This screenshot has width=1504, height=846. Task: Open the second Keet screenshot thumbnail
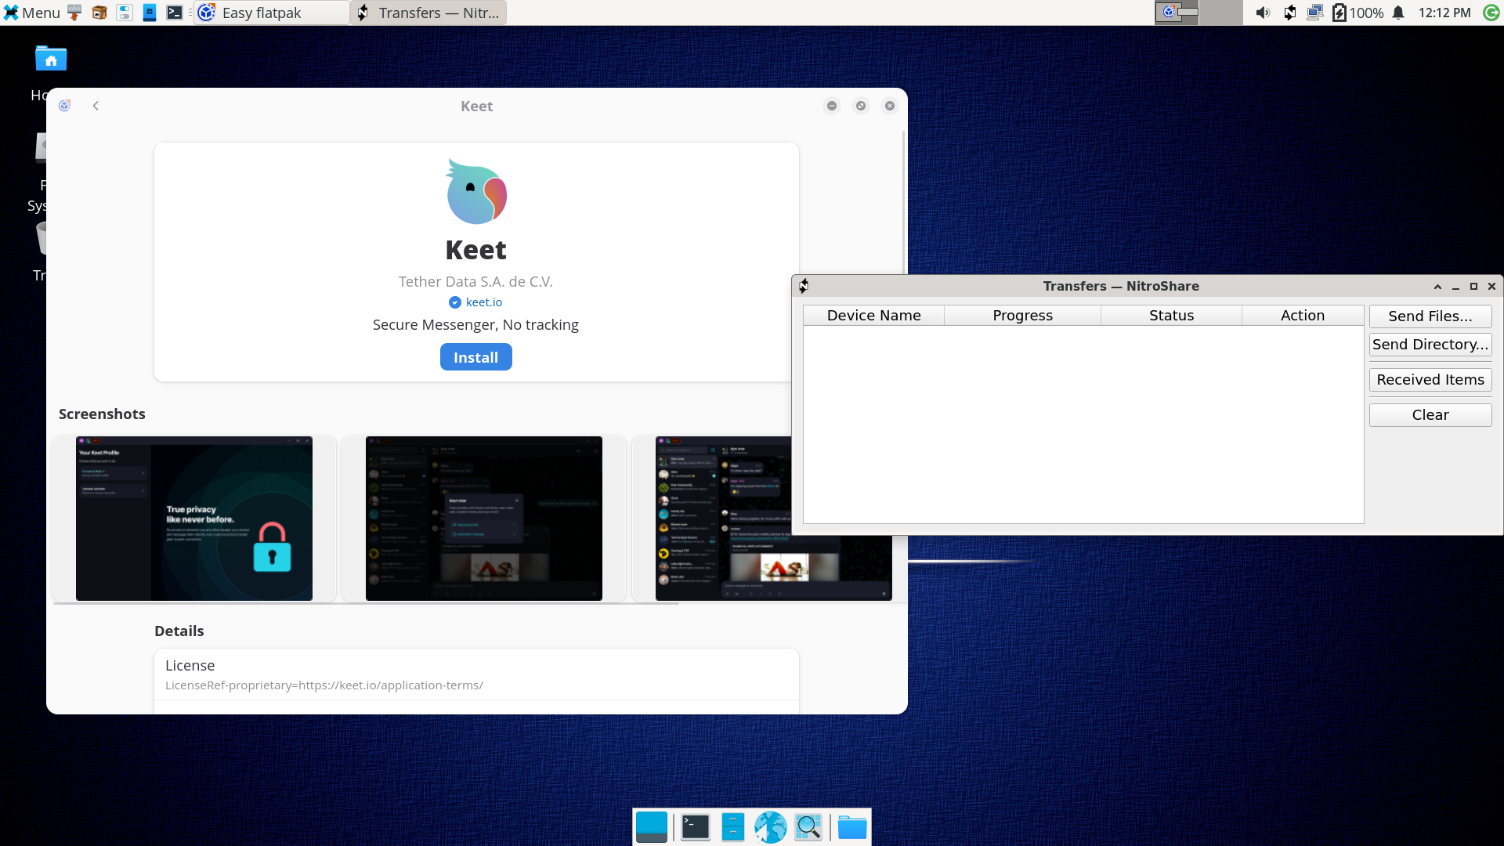click(484, 519)
